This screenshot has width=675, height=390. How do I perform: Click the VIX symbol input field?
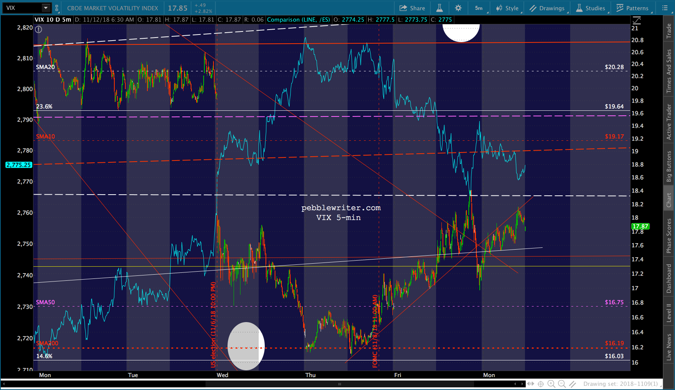click(22, 8)
